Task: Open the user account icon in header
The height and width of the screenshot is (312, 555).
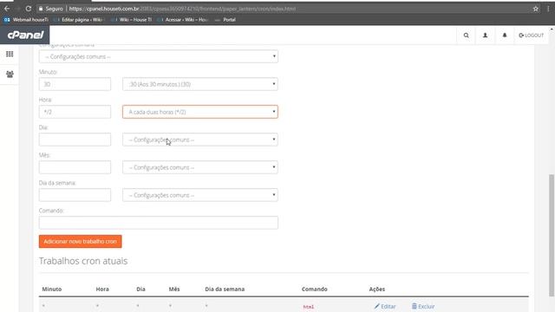Action: [x=486, y=36]
